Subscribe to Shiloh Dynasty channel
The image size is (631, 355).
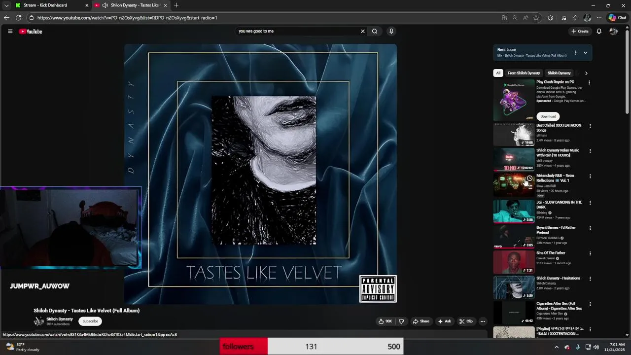point(90,321)
